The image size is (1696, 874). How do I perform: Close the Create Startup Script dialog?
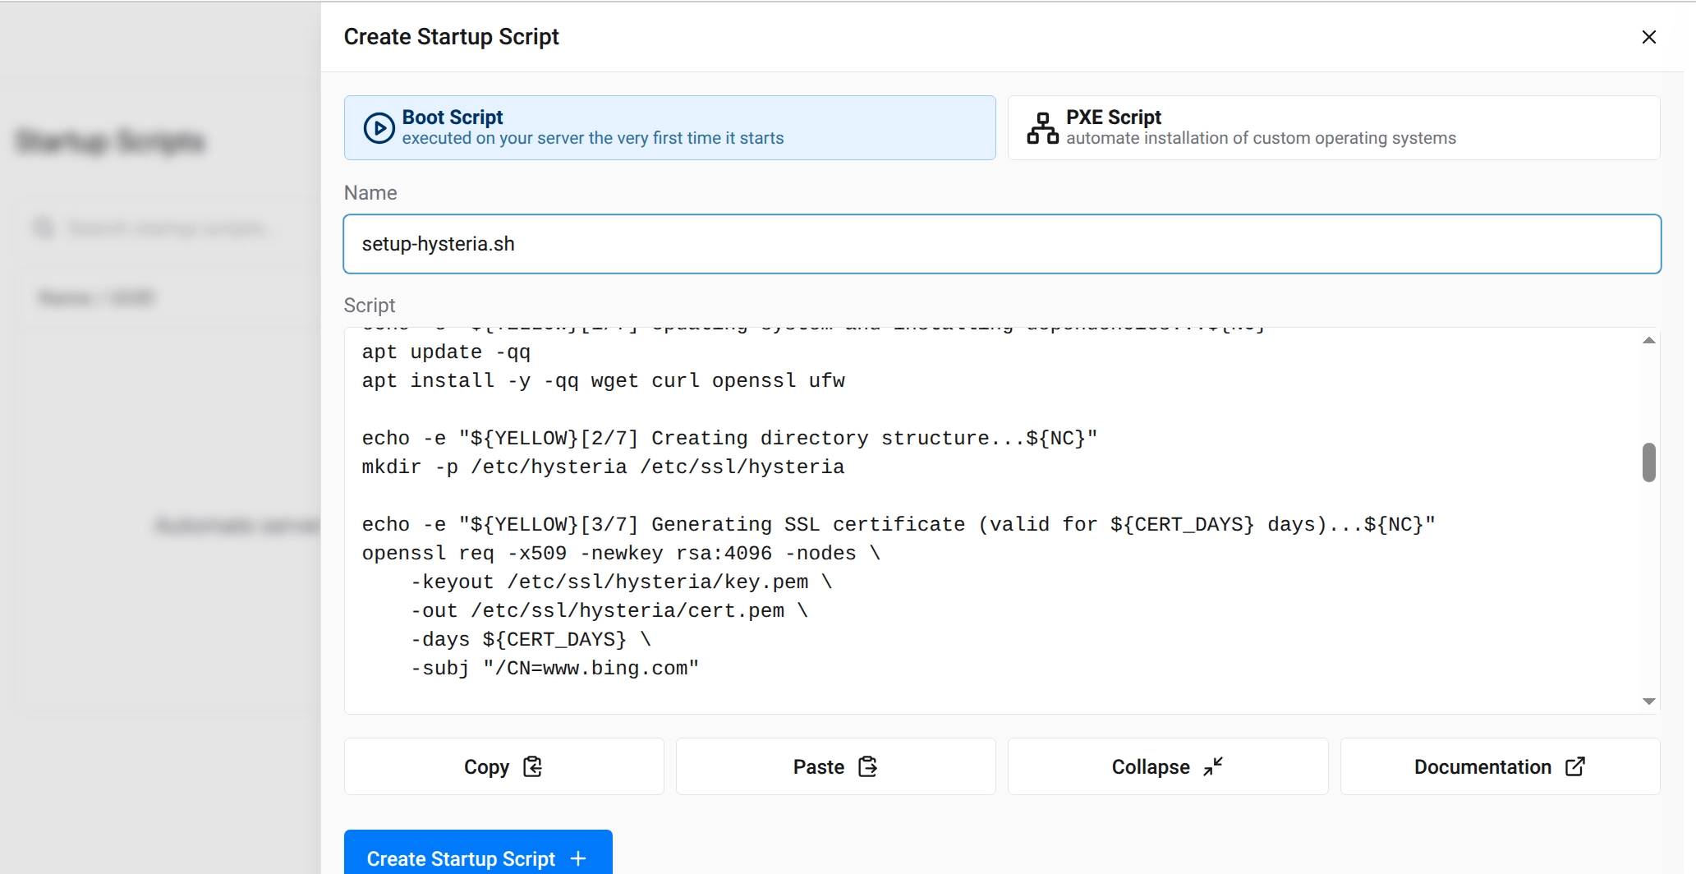coord(1648,37)
